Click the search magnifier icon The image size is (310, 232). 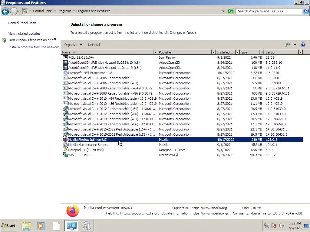coord(306,11)
